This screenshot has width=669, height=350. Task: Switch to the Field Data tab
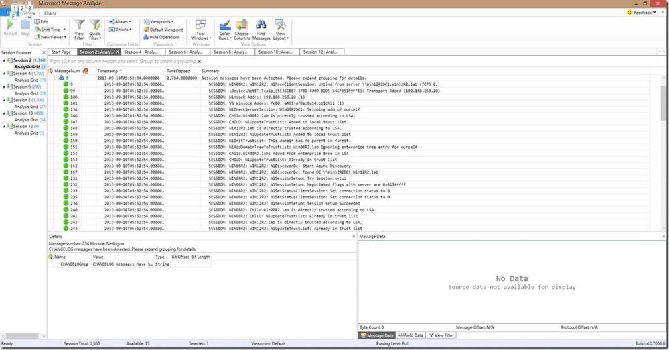coord(411,335)
